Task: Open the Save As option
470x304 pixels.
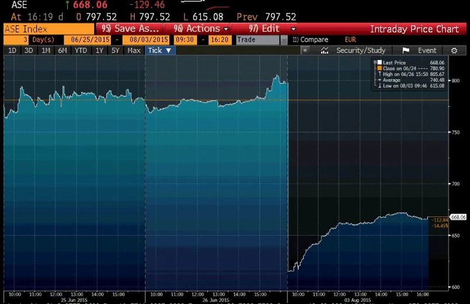Action: (x=130, y=29)
